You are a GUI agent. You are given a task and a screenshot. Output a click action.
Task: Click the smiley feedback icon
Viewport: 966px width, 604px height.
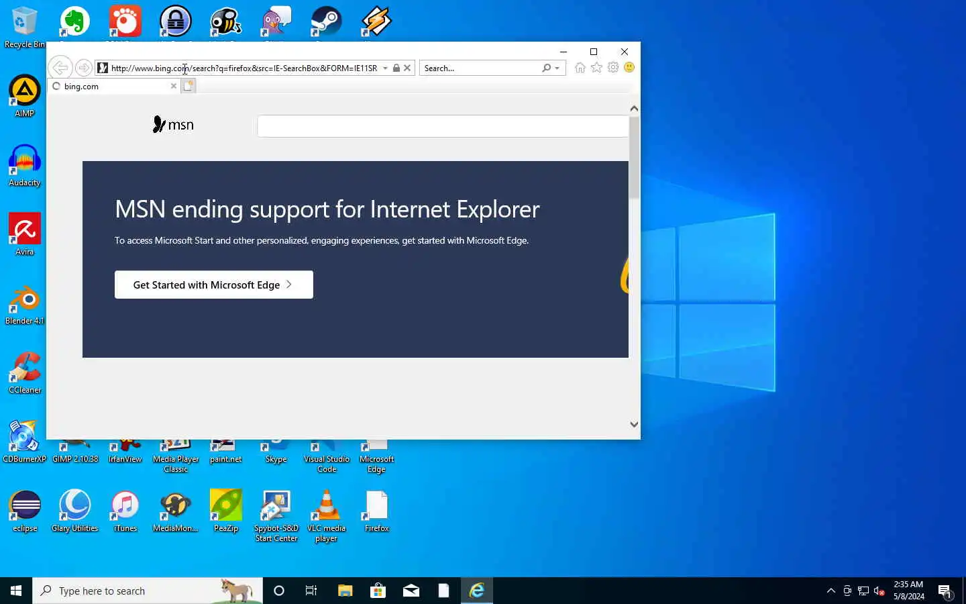(x=629, y=67)
